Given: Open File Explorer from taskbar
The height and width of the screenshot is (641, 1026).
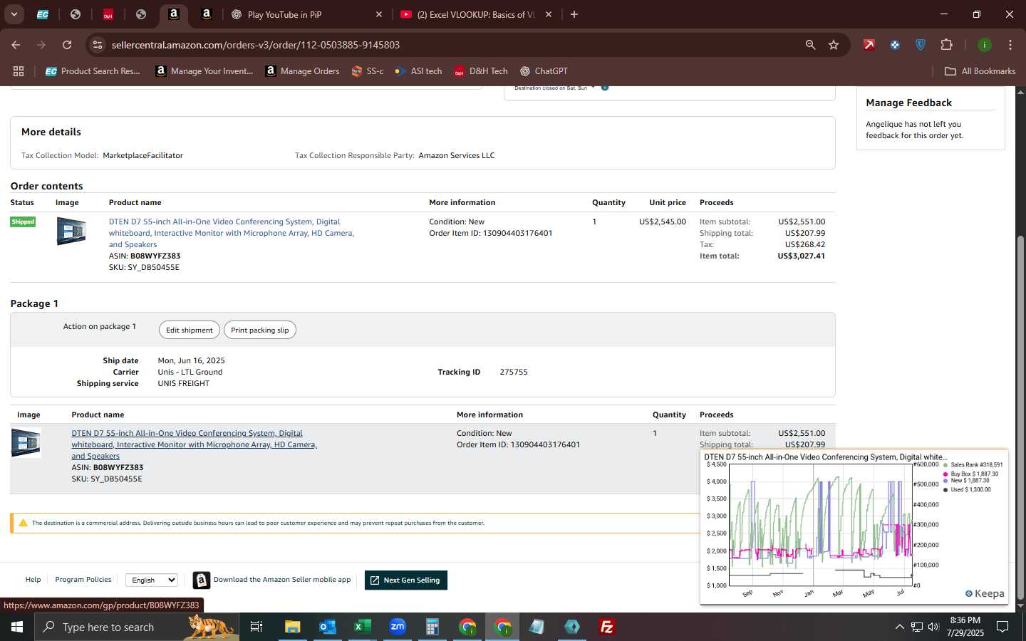Looking at the screenshot, I should tap(293, 627).
